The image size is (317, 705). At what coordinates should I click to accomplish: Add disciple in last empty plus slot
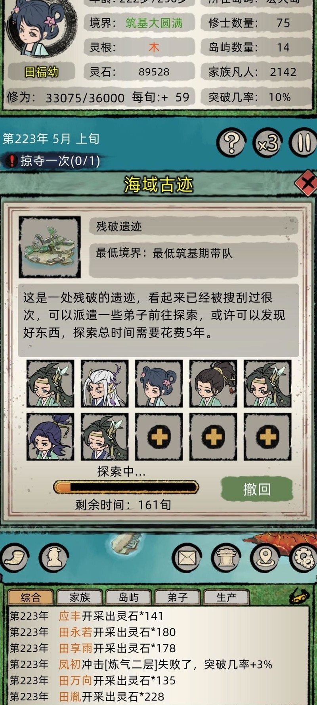(267, 437)
